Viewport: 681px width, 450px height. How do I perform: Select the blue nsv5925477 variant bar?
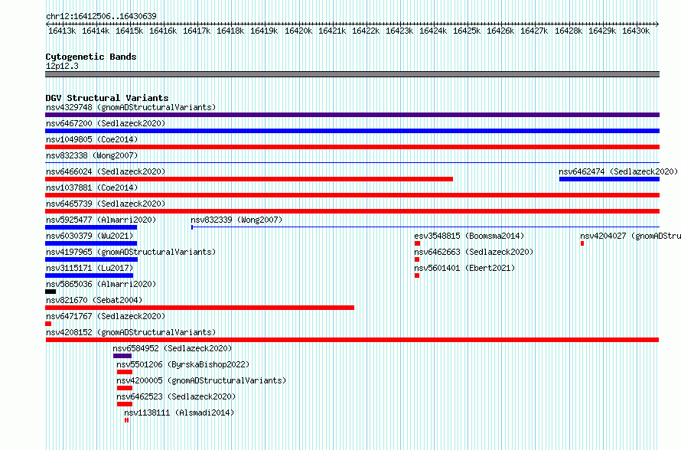tap(91, 227)
